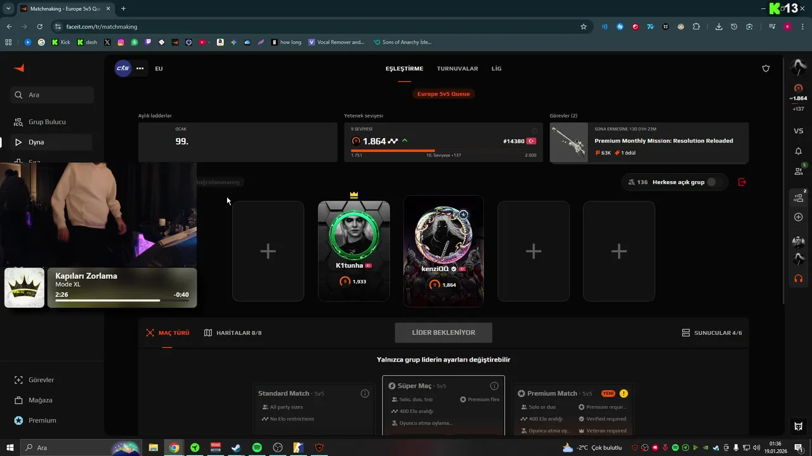The width and height of the screenshot is (812, 456).
Task: Open notifications bell in right sidebar
Action: (799, 151)
